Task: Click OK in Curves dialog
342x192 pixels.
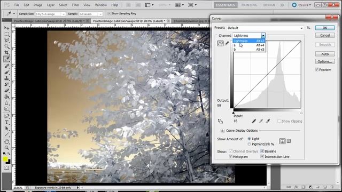Action: pyautogui.click(x=325, y=28)
